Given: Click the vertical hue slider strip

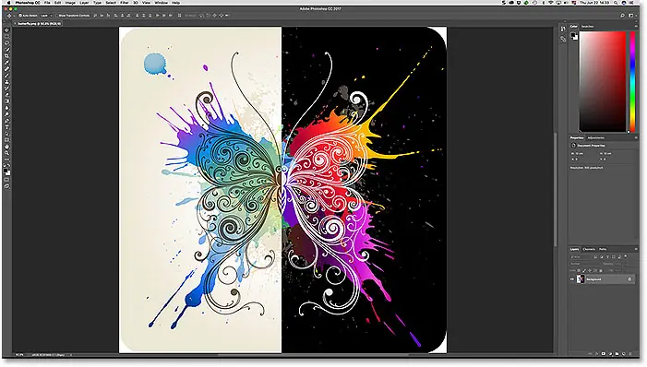Looking at the screenshot, I should [632, 81].
